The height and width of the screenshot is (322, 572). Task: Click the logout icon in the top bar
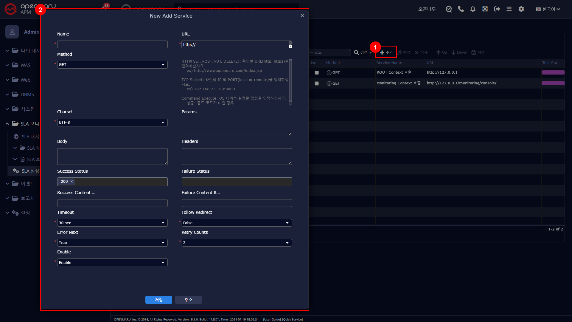pyautogui.click(x=497, y=9)
